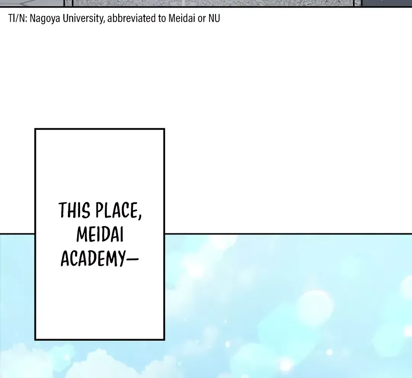412x378 pixels.
Task: Select the 'THIS PLACE,' line in caption box
Action: coord(100,210)
